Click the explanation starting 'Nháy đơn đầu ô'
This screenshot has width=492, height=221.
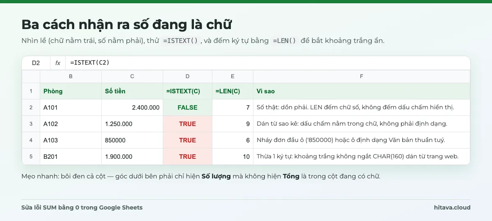pyautogui.click(x=362, y=140)
